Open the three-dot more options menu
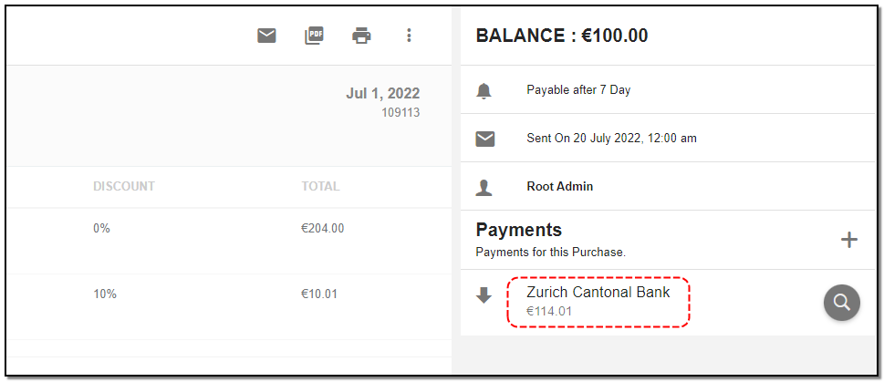884x382 pixels. (x=409, y=36)
